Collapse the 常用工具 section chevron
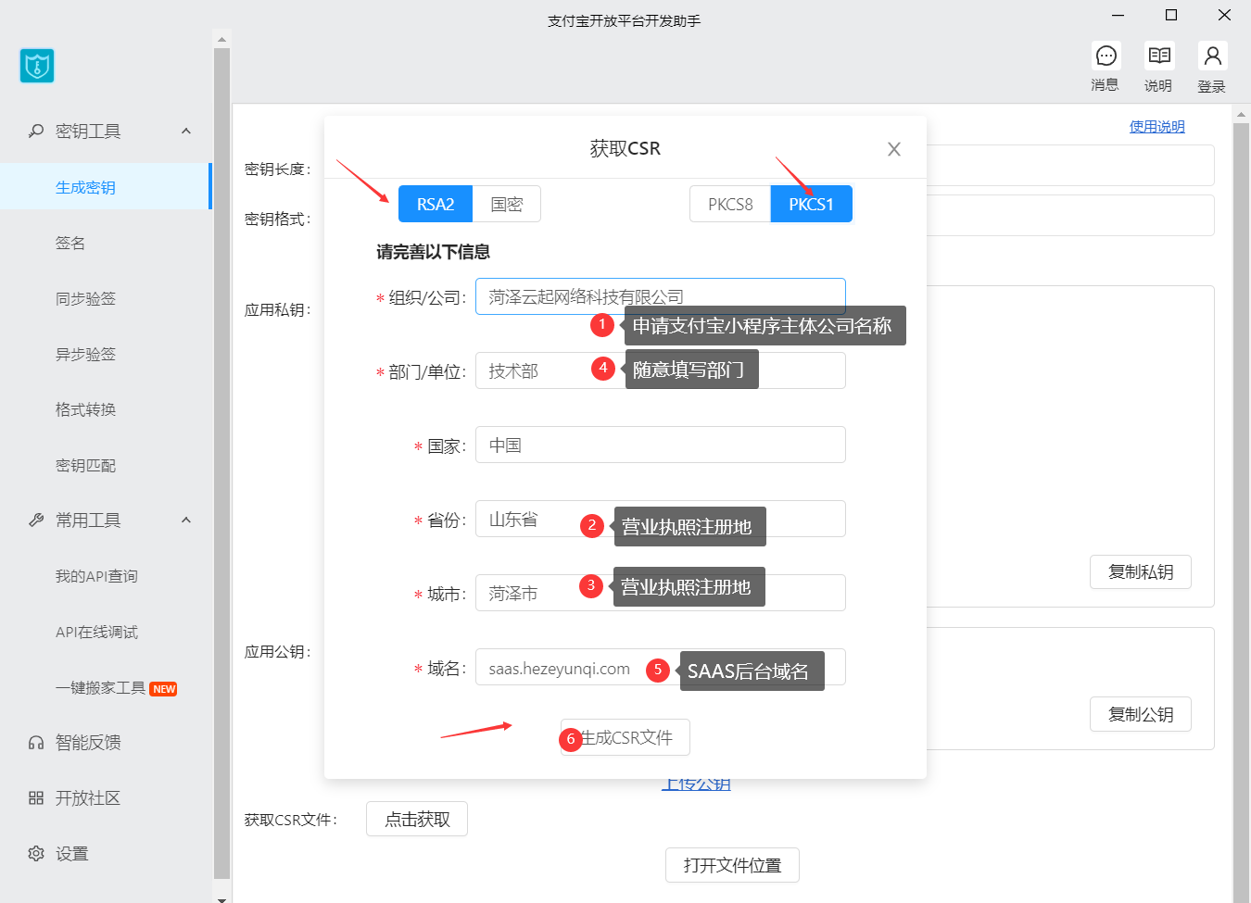1251x903 pixels. point(186,520)
